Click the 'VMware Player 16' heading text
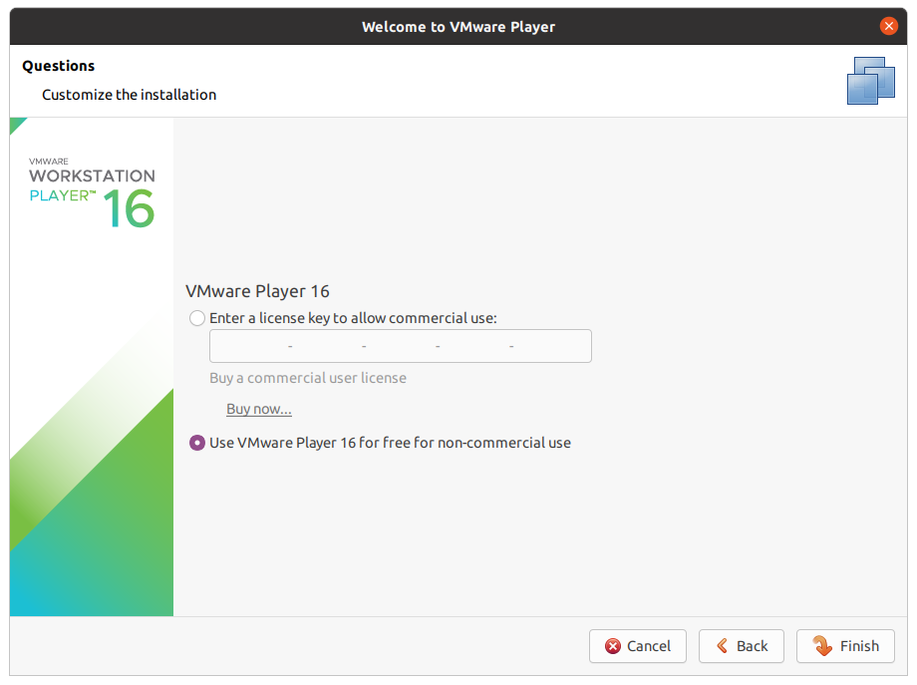Image resolution: width=917 pixels, height=685 pixels. [257, 291]
